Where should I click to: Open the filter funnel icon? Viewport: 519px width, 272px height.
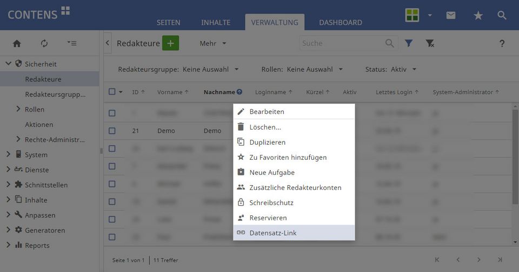point(409,43)
